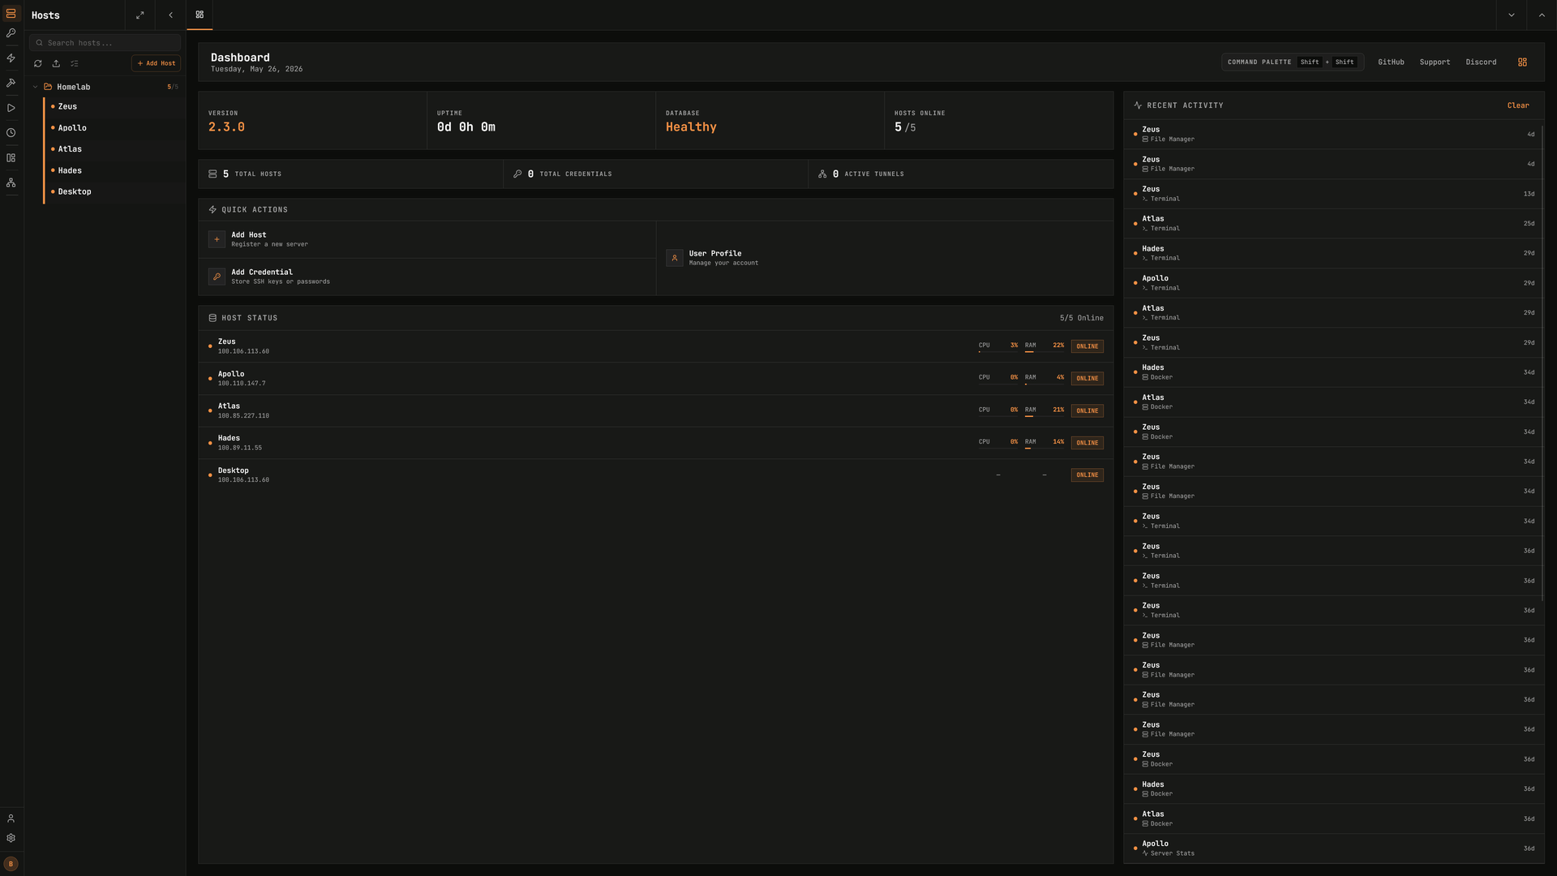
Task: Open the GitHub link
Action: pyautogui.click(x=1391, y=62)
